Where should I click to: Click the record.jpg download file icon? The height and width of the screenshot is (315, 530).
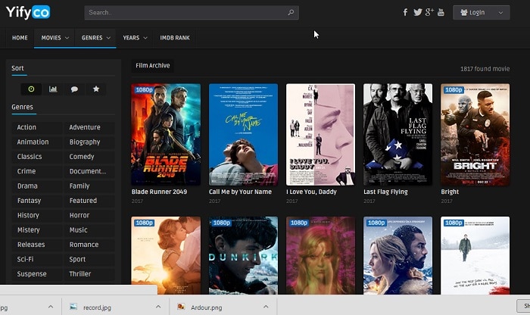point(73,307)
